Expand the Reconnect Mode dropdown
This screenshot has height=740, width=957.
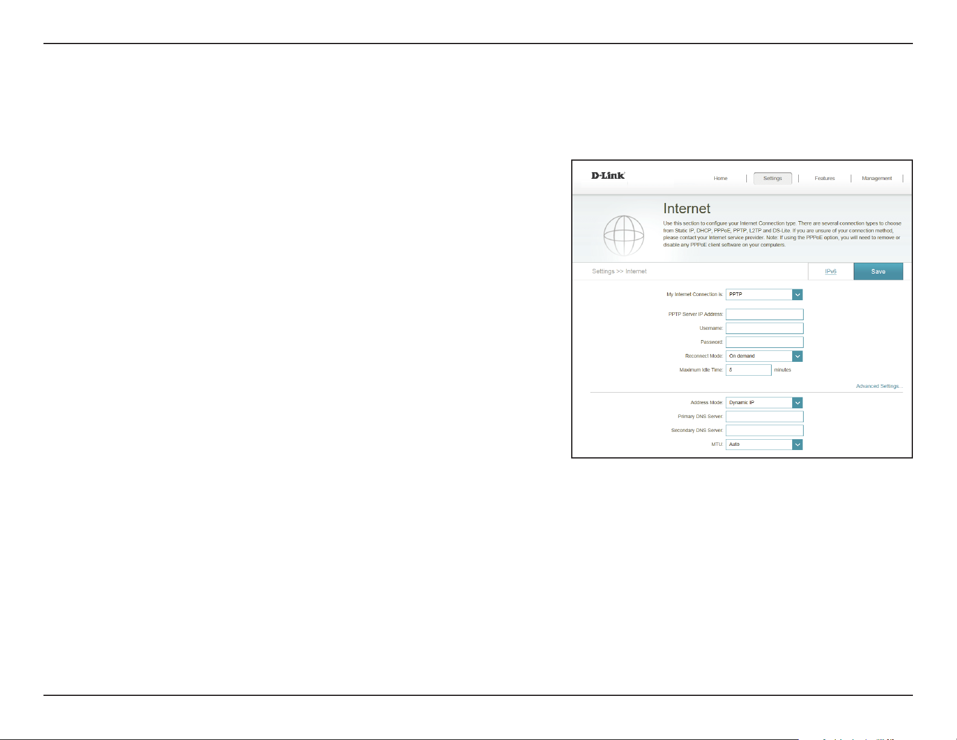coord(764,356)
